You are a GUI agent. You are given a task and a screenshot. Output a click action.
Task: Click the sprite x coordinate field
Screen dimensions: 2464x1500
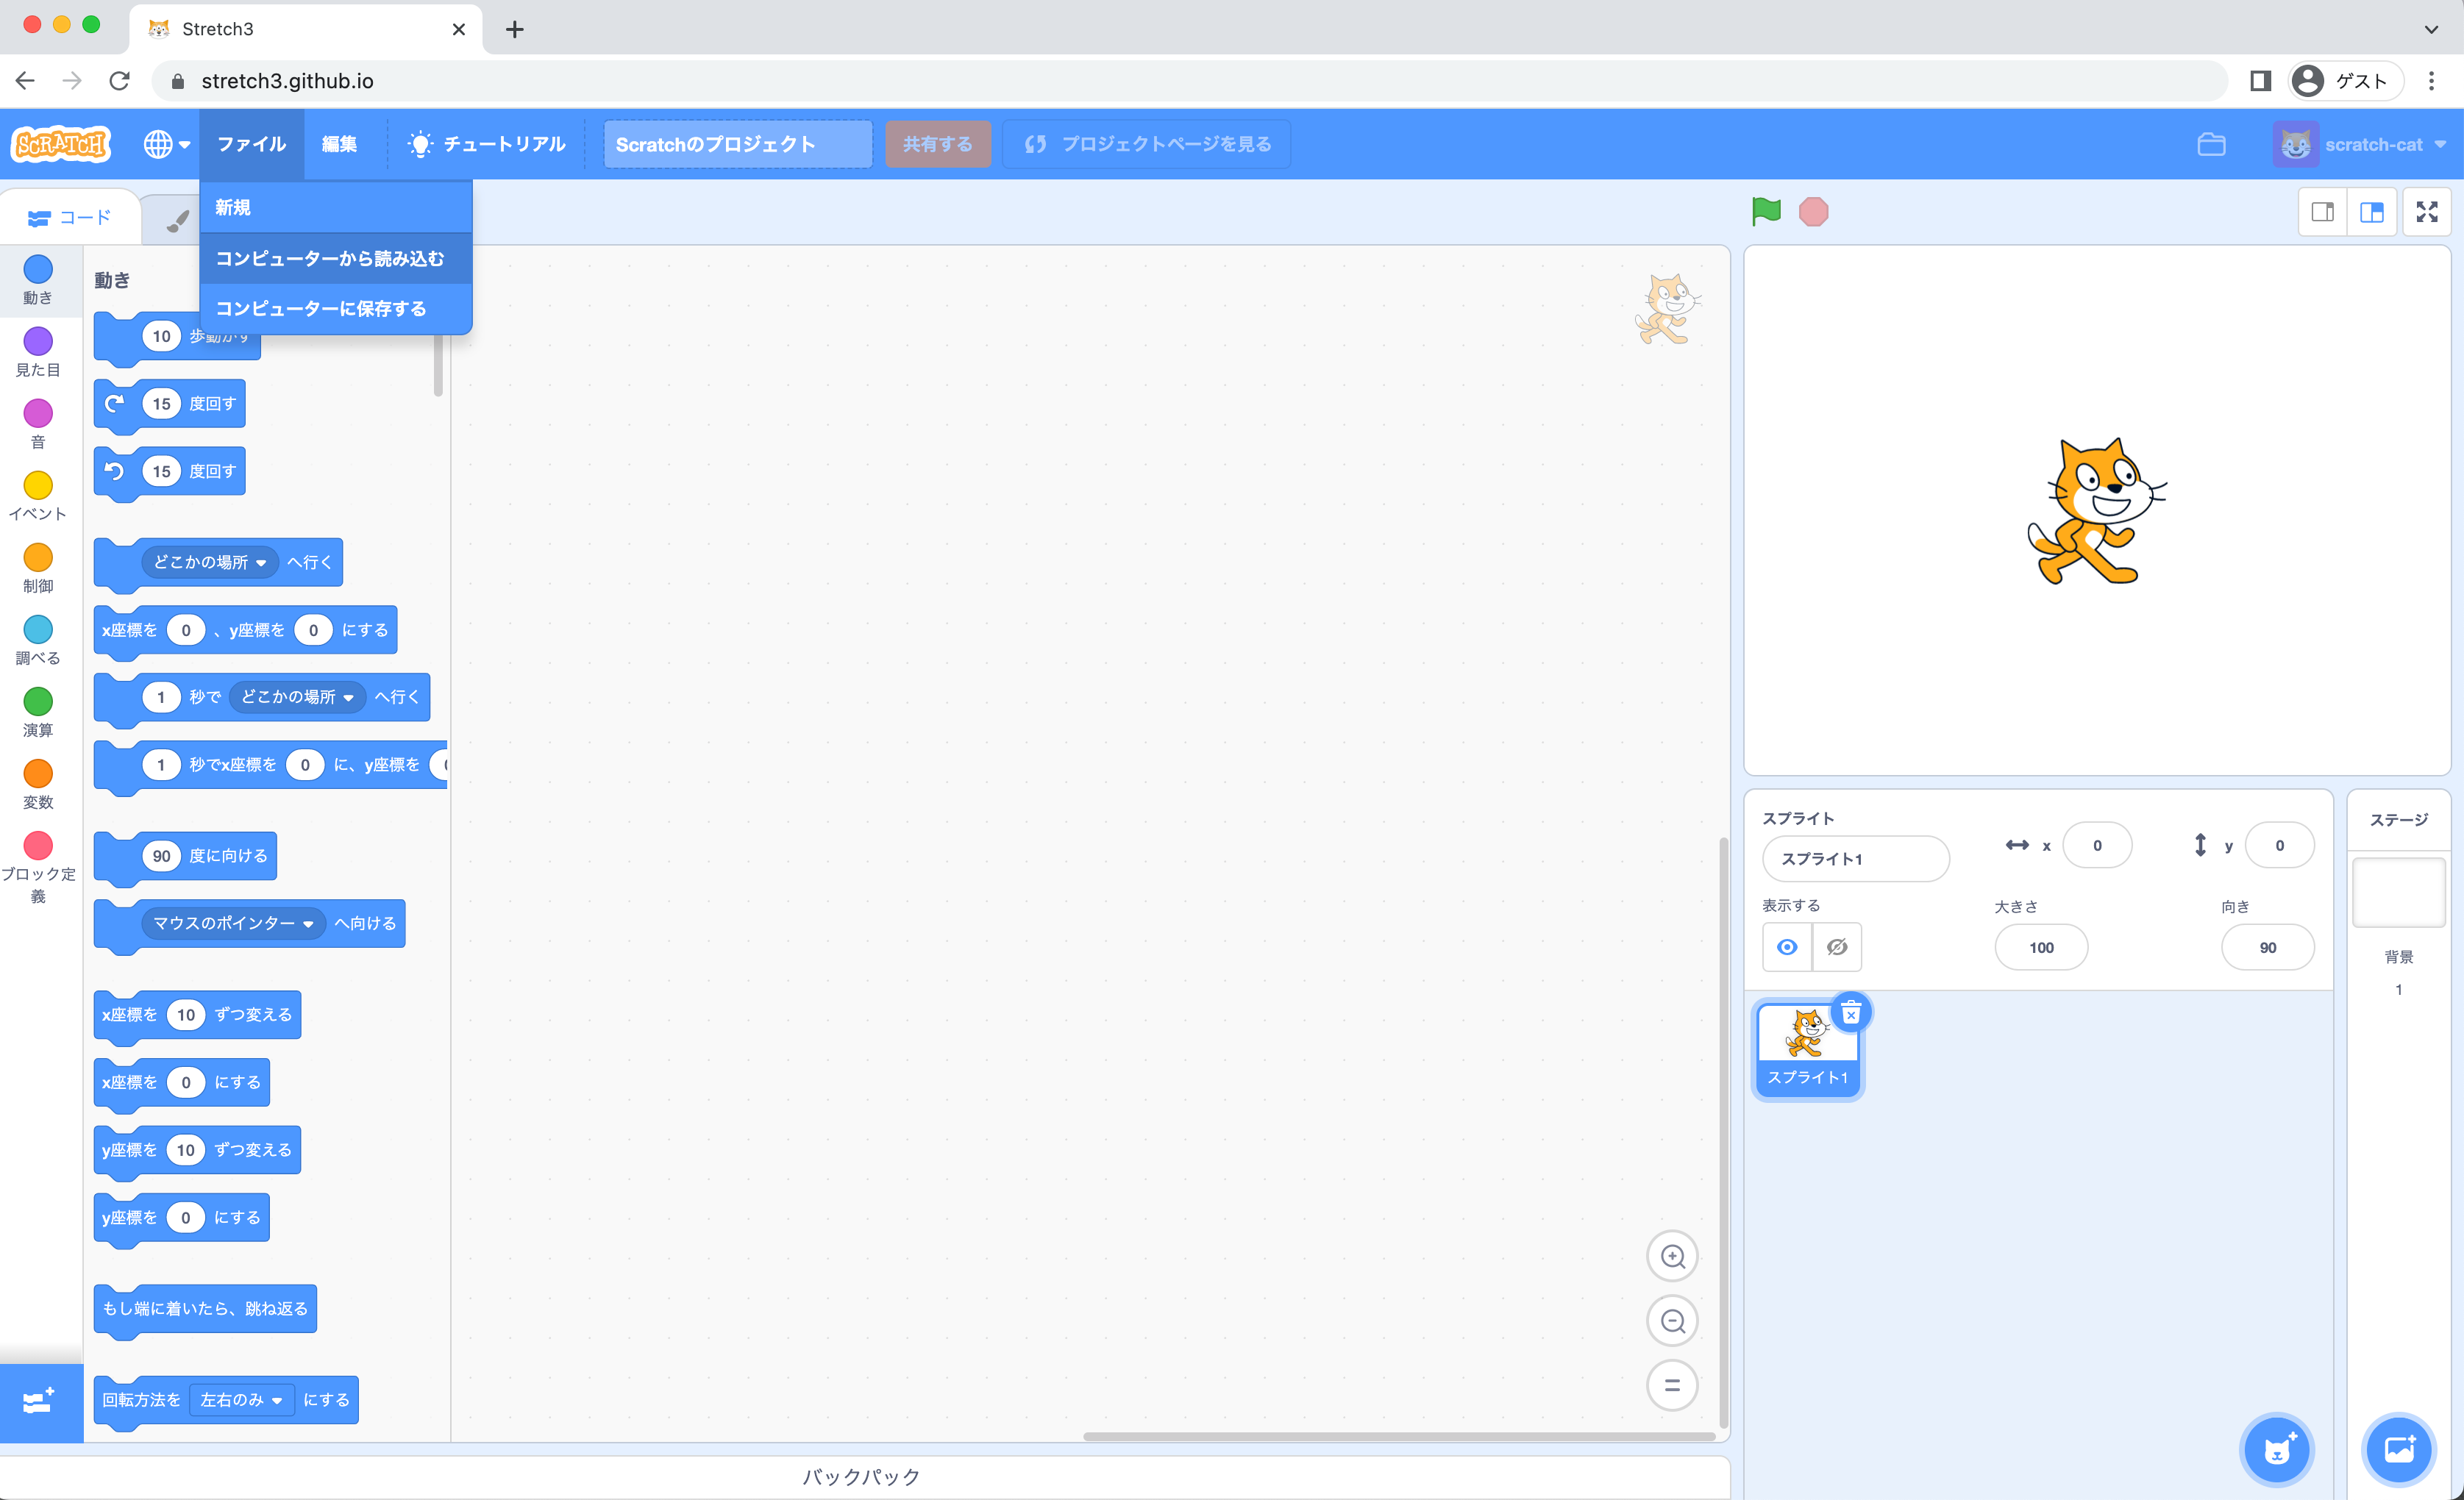coord(2097,845)
